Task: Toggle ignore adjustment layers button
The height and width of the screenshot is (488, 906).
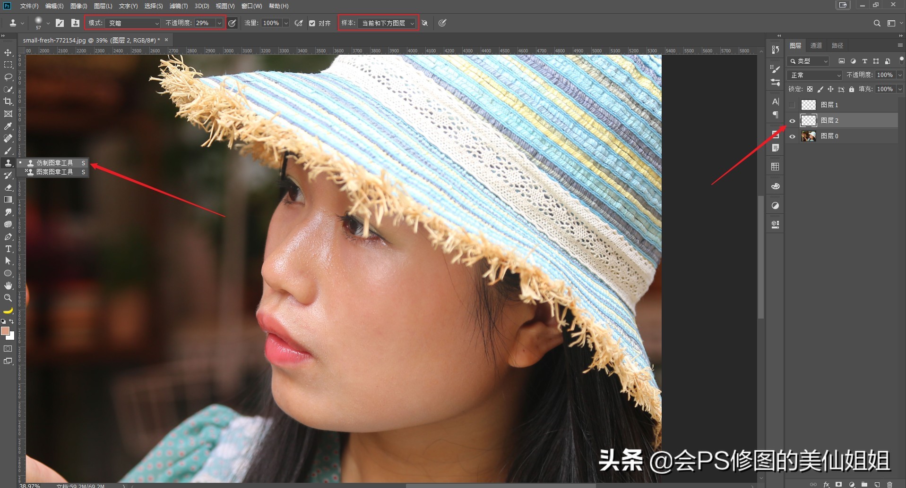Action: click(x=425, y=23)
